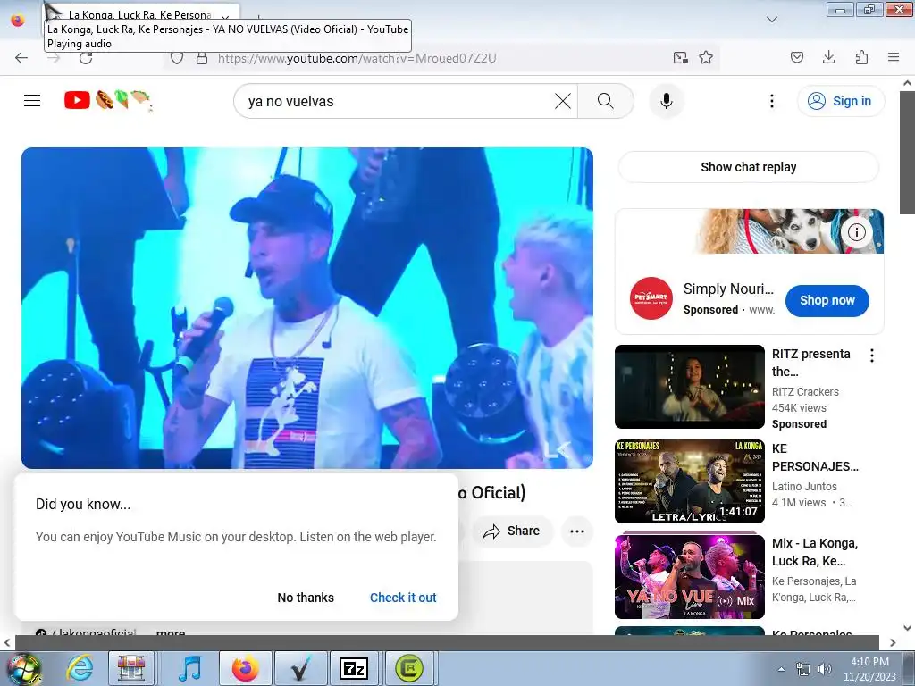The height and width of the screenshot is (686, 915).
Task: Open the KE PERSONAJES mix thumbnail
Action: tap(689, 481)
